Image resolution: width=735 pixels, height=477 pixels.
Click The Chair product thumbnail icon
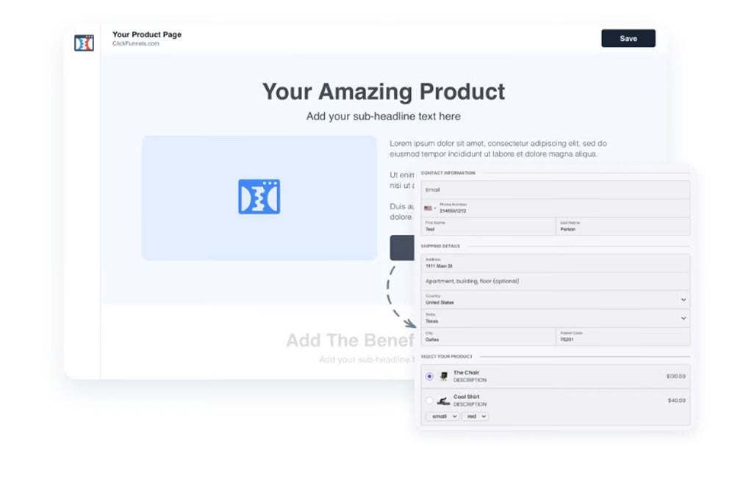[443, 376]
